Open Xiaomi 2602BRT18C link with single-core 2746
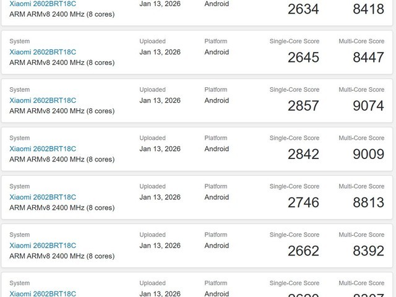396x297 pixels. [x=43, y=197]
